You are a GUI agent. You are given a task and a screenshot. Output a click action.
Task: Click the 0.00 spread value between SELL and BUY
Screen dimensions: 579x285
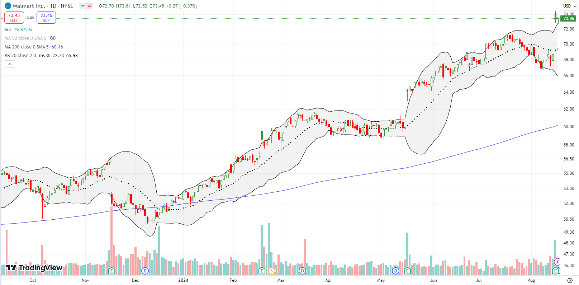pos(30,18)
